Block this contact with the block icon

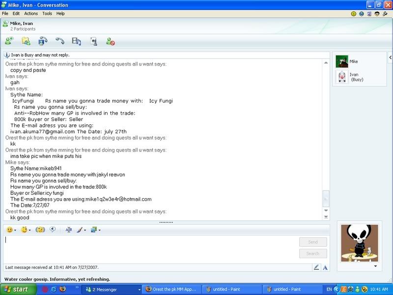click(111, 42)
